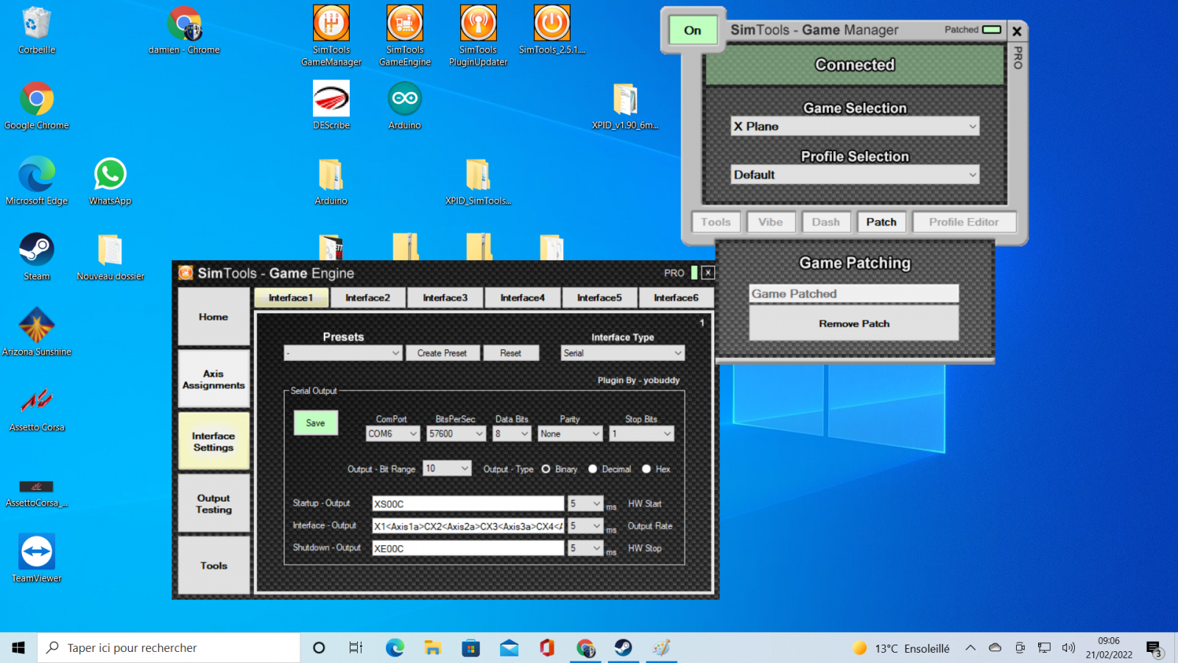Open Microsoft Edge desktop icon

coord(37,181)
